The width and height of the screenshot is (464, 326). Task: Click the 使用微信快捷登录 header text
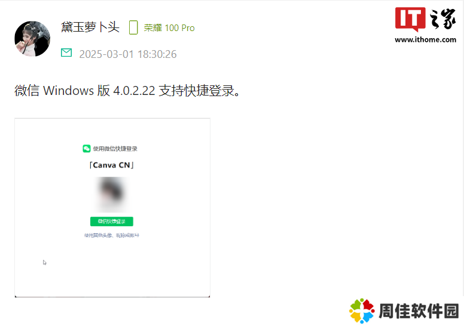point(115,149)
